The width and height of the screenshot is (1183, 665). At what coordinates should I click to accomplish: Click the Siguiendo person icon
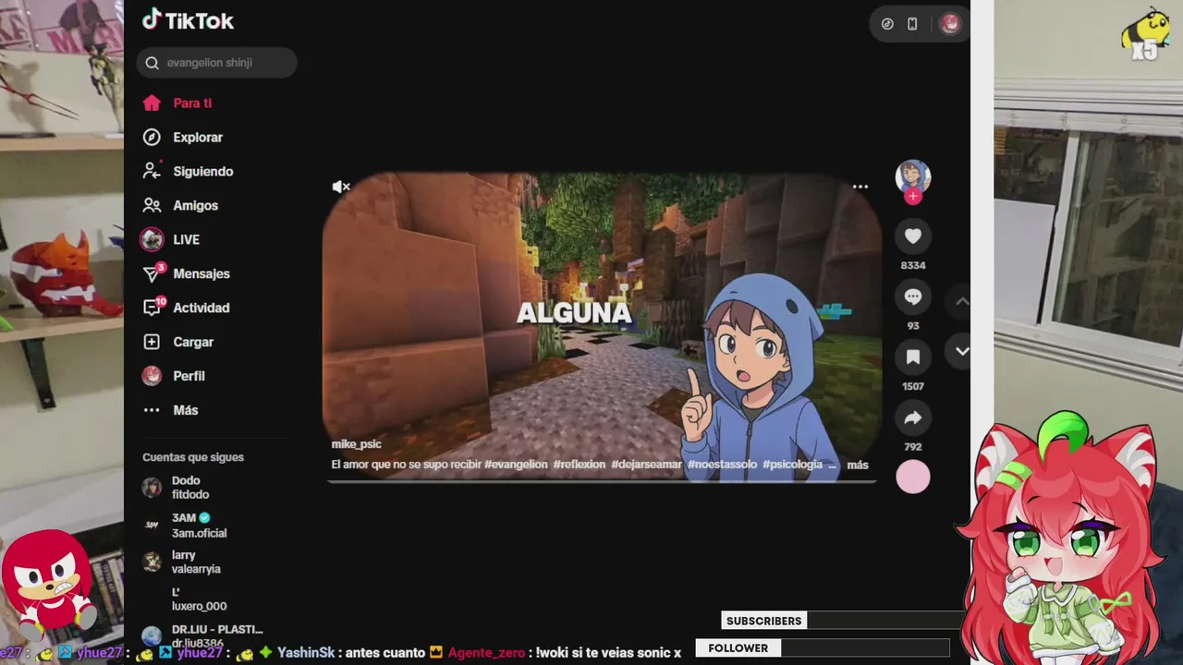click(x=152, y=172)
